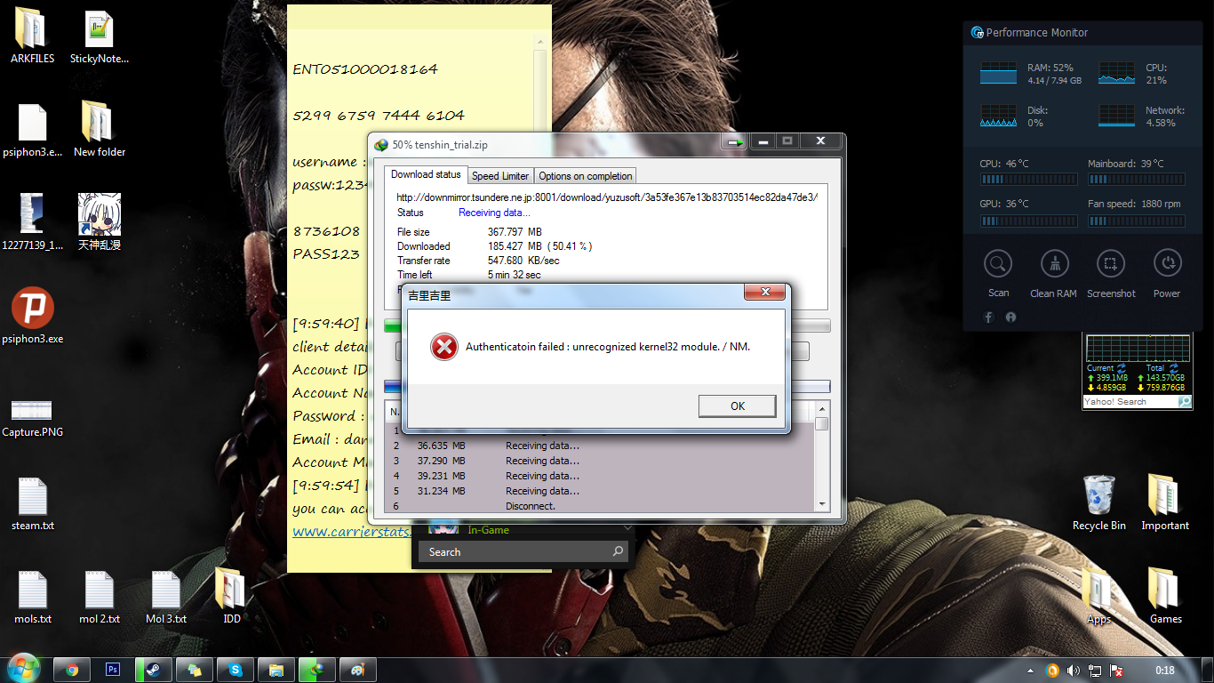Click Paint in the taskbar

[358, 670]
